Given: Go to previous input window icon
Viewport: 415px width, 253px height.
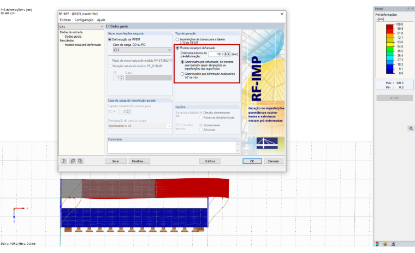Looking at the screenshot, I should click(x=72, y=161).
